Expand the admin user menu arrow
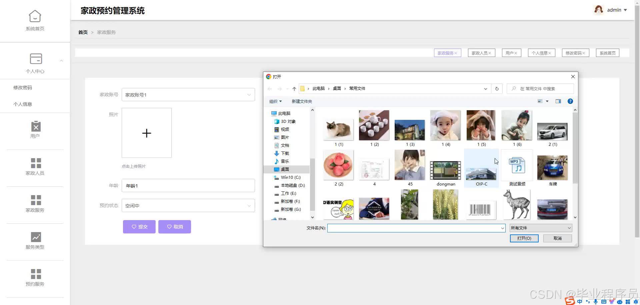The image size is (640, 305). (625, 10)
